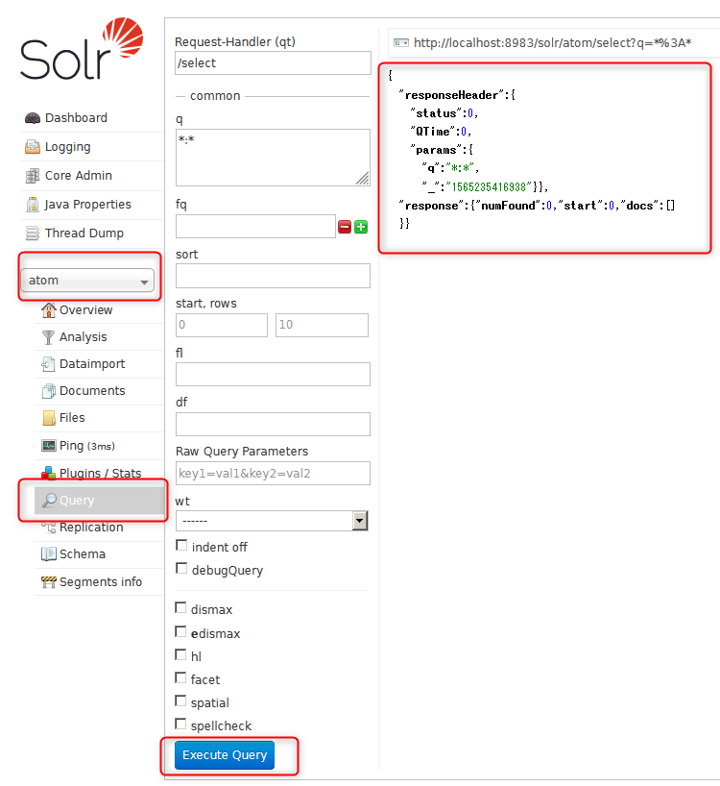Click the rows value field
This screenshot has height=786, width=720.
322,326
